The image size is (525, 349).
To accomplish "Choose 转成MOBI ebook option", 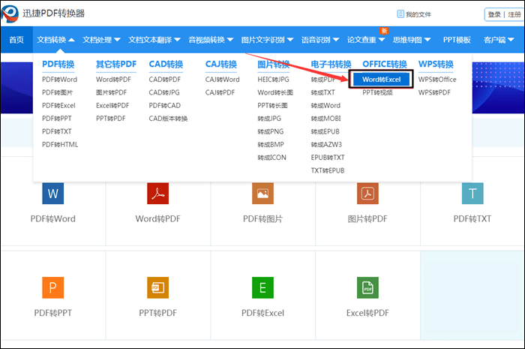I will 325,119.
